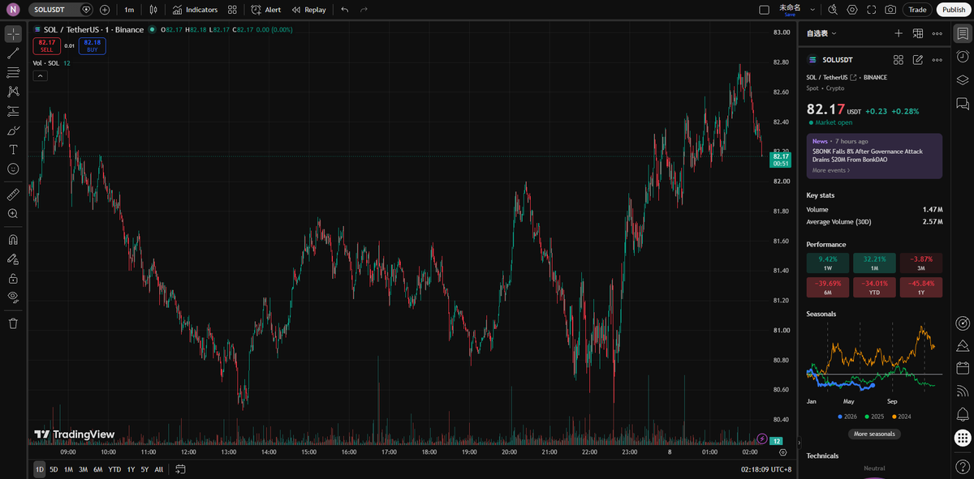Create an Alert from the toolbar
974x479 pixels.
[x=266, y=10]
